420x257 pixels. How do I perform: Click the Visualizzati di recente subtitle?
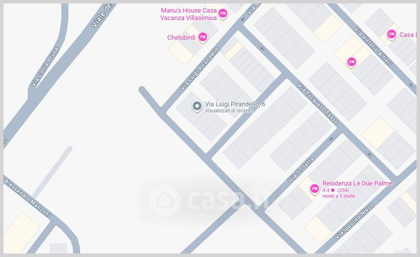tap(229, 110)
